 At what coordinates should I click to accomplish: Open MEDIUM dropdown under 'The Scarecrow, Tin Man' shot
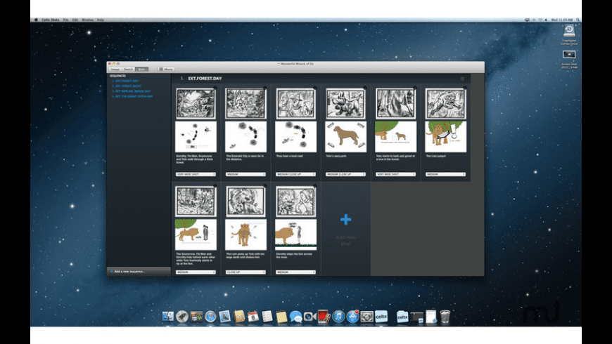point(196,272)
